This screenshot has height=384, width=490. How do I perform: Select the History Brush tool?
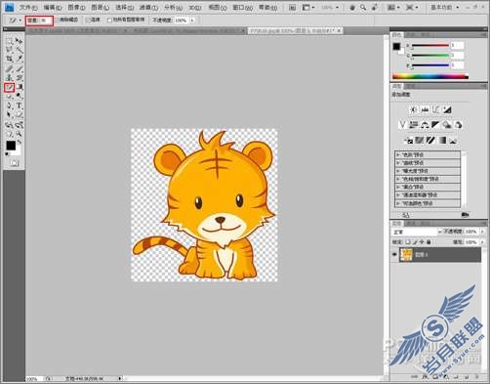(x=19, y=78)
